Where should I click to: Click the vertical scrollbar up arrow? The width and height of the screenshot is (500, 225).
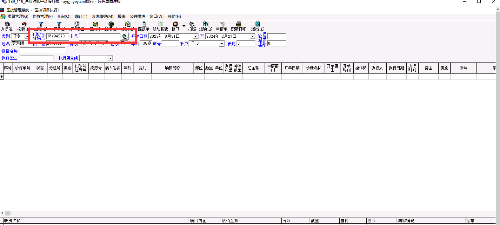[498, 10]
